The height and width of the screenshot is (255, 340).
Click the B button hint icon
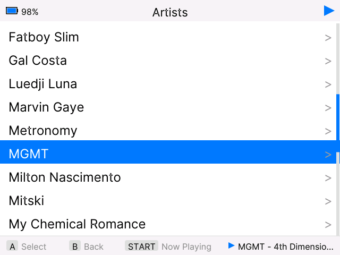[75, 246]
